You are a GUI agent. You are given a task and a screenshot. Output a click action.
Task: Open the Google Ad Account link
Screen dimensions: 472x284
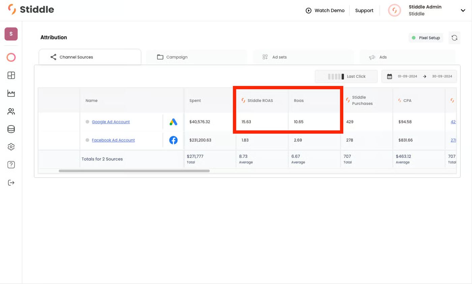[111, 122]
